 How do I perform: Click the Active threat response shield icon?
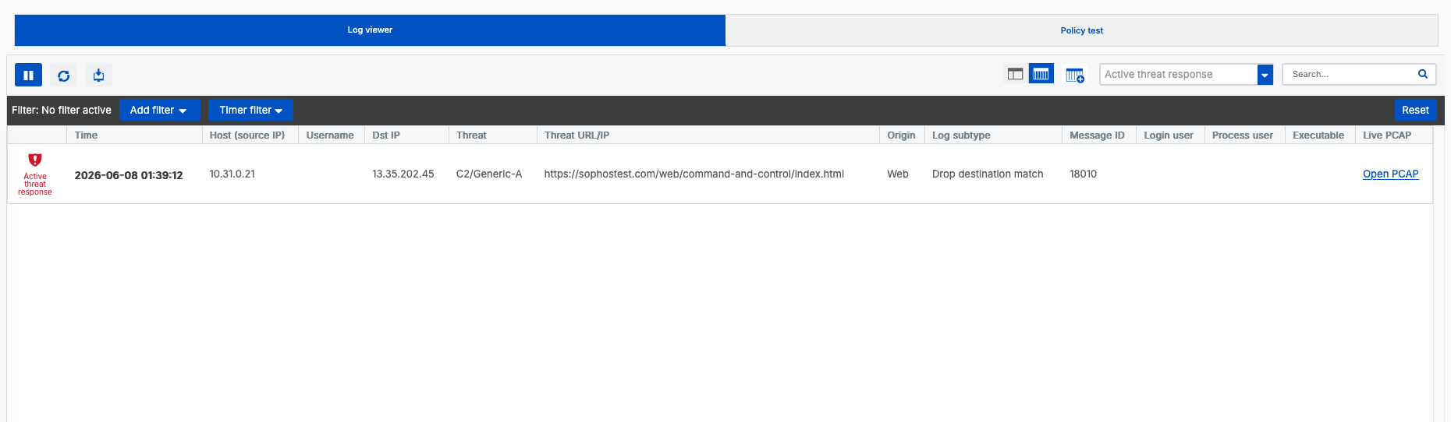tap(35, 160)
